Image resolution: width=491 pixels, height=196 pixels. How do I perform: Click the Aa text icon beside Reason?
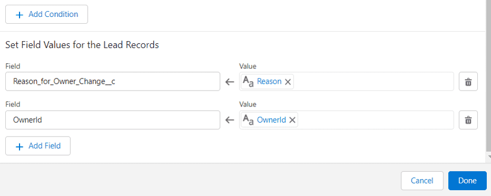tap(249, 82)
